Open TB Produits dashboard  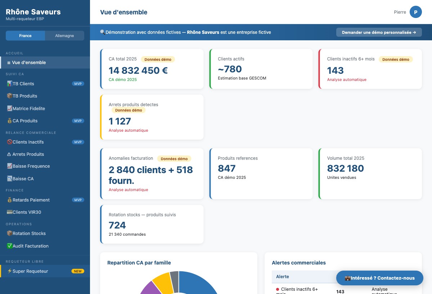click(x=45, y=96)
